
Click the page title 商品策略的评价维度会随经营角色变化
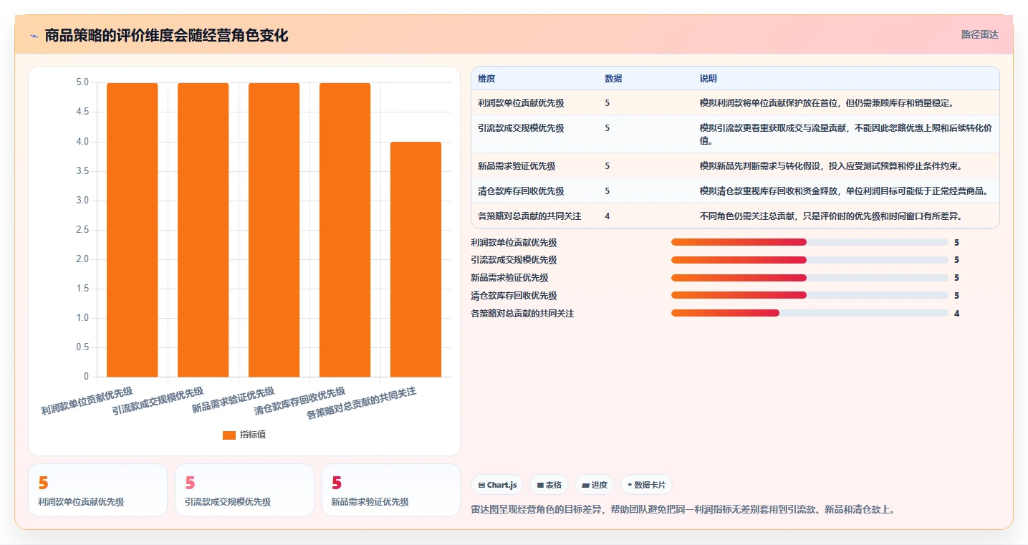click(166, 36)
